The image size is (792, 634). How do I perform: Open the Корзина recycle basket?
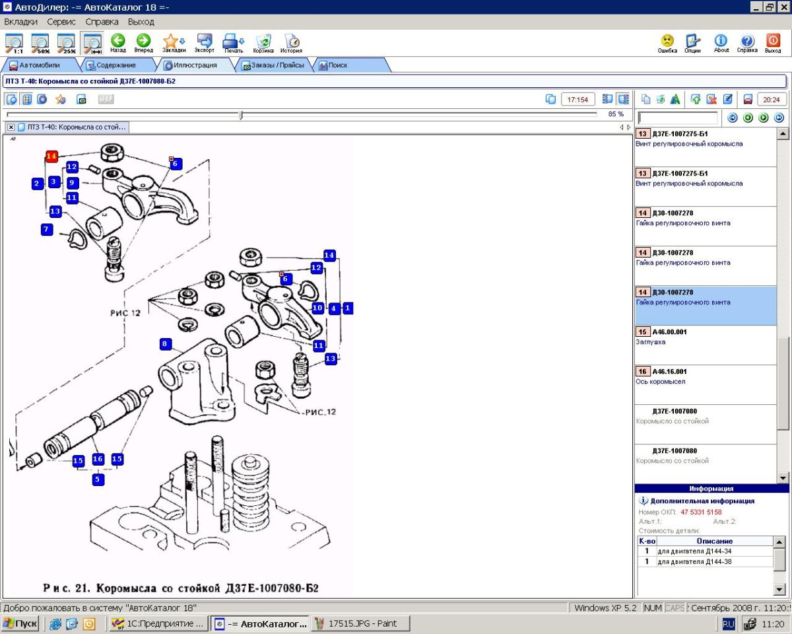(263, 42)
